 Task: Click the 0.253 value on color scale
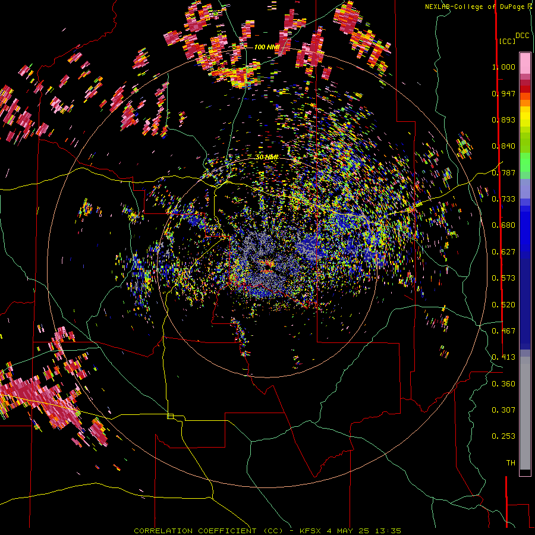pos(503,436)
